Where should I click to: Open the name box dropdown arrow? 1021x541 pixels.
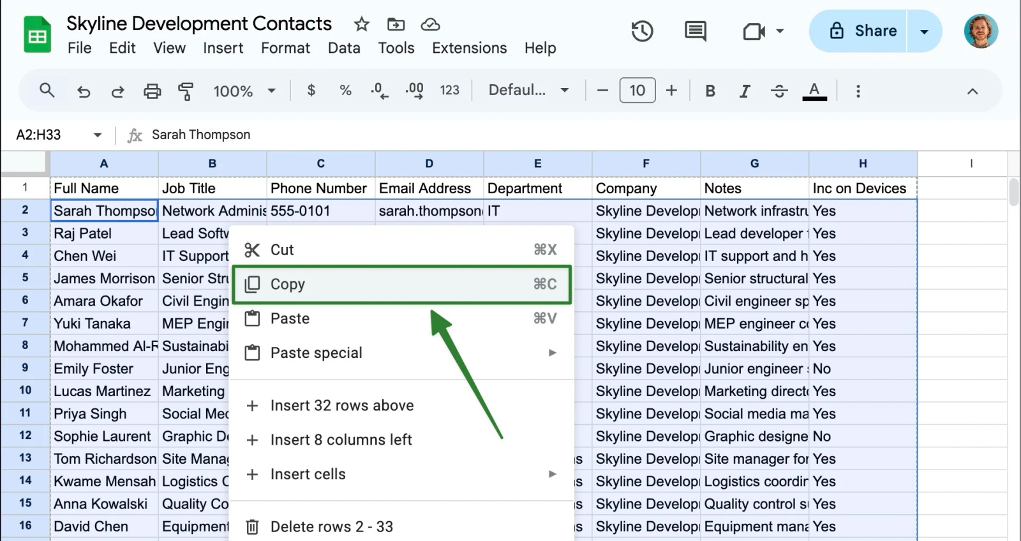[98, 135]
